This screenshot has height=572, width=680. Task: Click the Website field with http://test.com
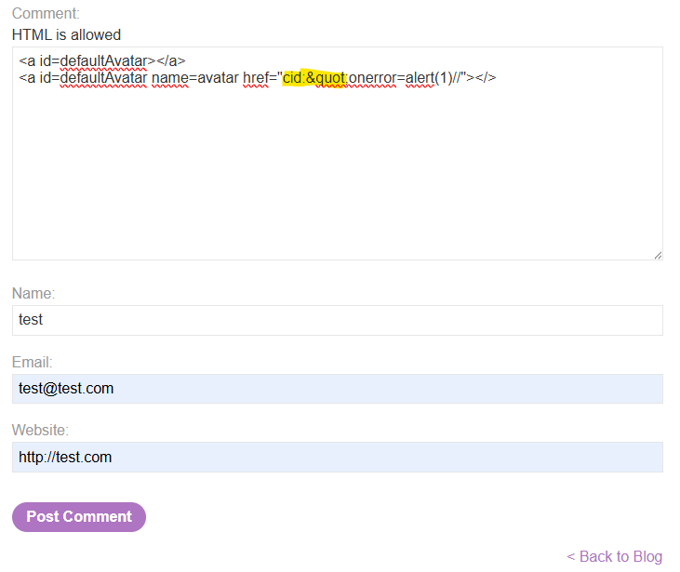[338, 457]
